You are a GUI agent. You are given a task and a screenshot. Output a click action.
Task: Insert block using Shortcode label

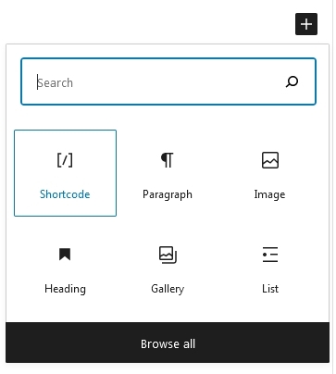65,194
